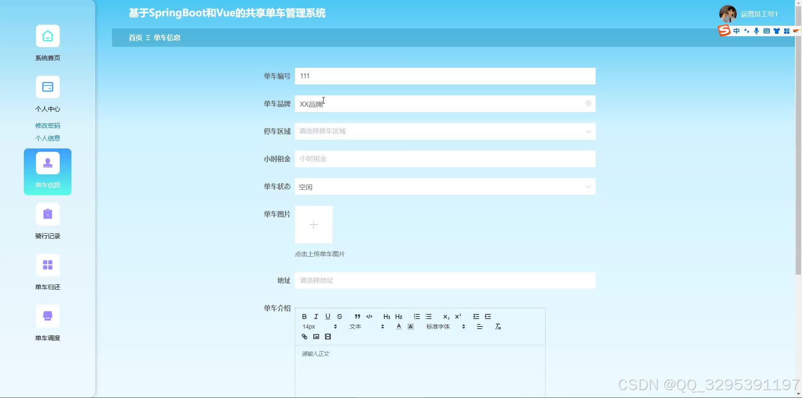The width and height of the screenshot is (802, 398).
Task: Open 单车调度 from the sidebar
Action: tap(47, 324)
